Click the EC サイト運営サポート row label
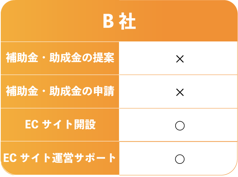The image size is (238, 177). (60, 158)
